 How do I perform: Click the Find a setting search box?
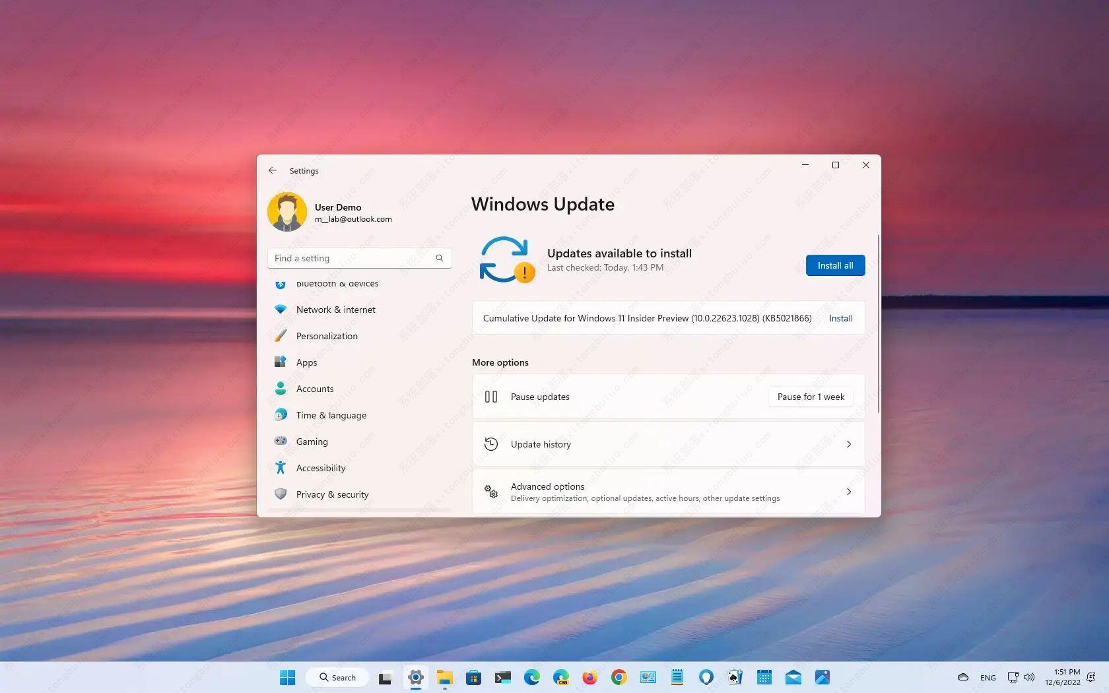click(350, 258)
